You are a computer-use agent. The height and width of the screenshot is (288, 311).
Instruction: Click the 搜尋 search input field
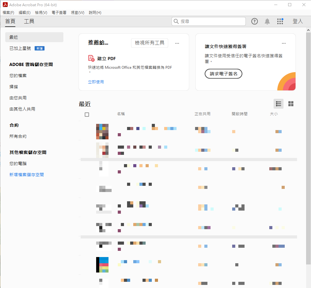212,21
